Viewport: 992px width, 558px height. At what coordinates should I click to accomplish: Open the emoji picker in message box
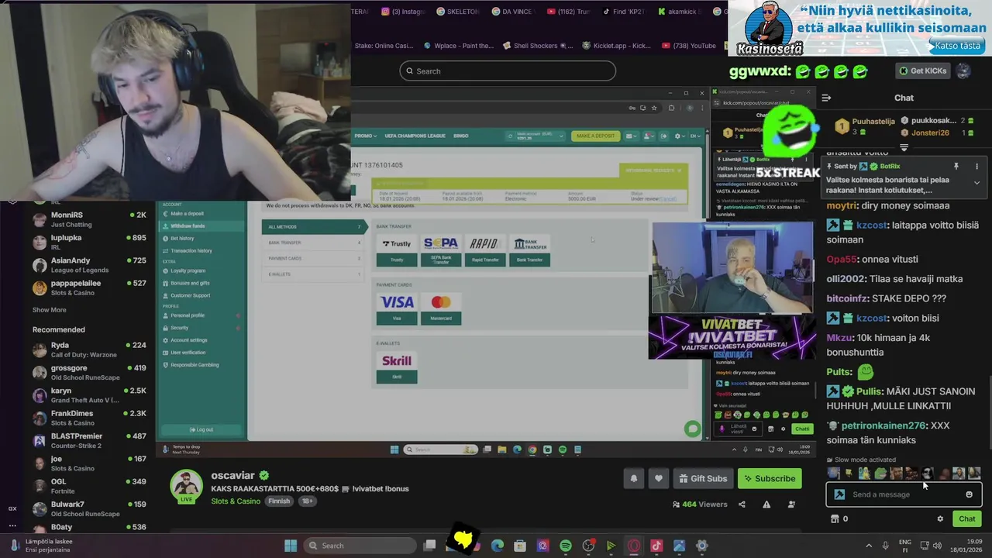(x=969, y=494)
